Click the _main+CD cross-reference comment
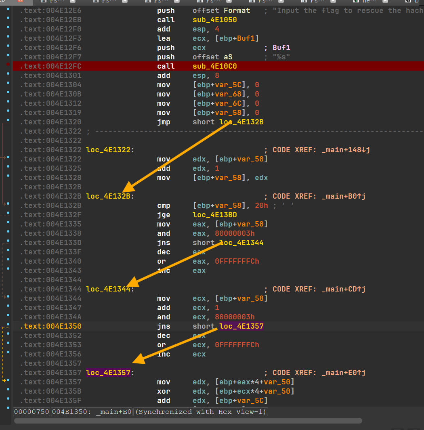The height and width of the screenshot is (430, 424). coord(345,289)
